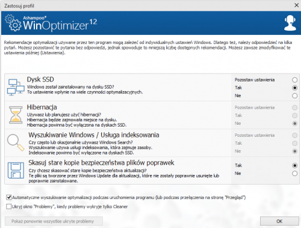Toggle 'Automatyczne wyszukiwanie optymalizacji' checkbox
The image size is (301, 228).
point(8,197)
